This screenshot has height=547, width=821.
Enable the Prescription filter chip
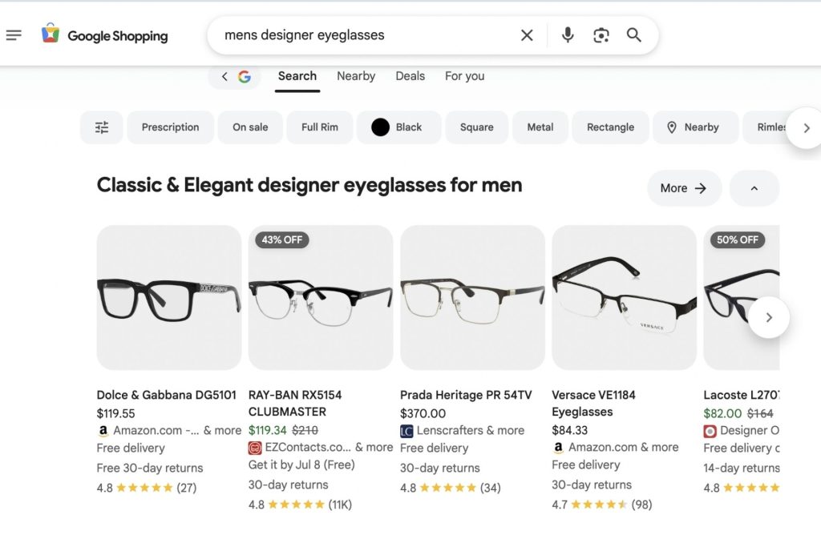tap(170, 127)
